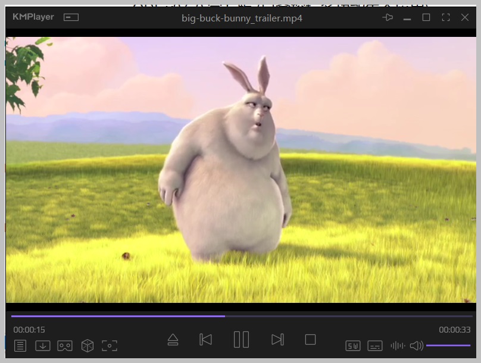Enable VR mode with the headset icon
The width and height of the screenshot is (481, 363).
65,345
